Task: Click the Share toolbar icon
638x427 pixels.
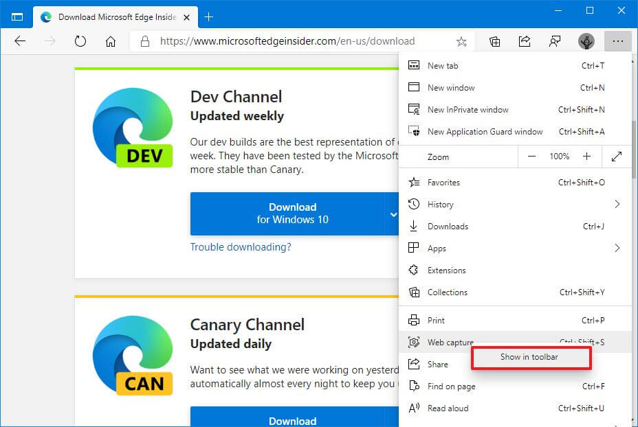Action: point(525,41)
